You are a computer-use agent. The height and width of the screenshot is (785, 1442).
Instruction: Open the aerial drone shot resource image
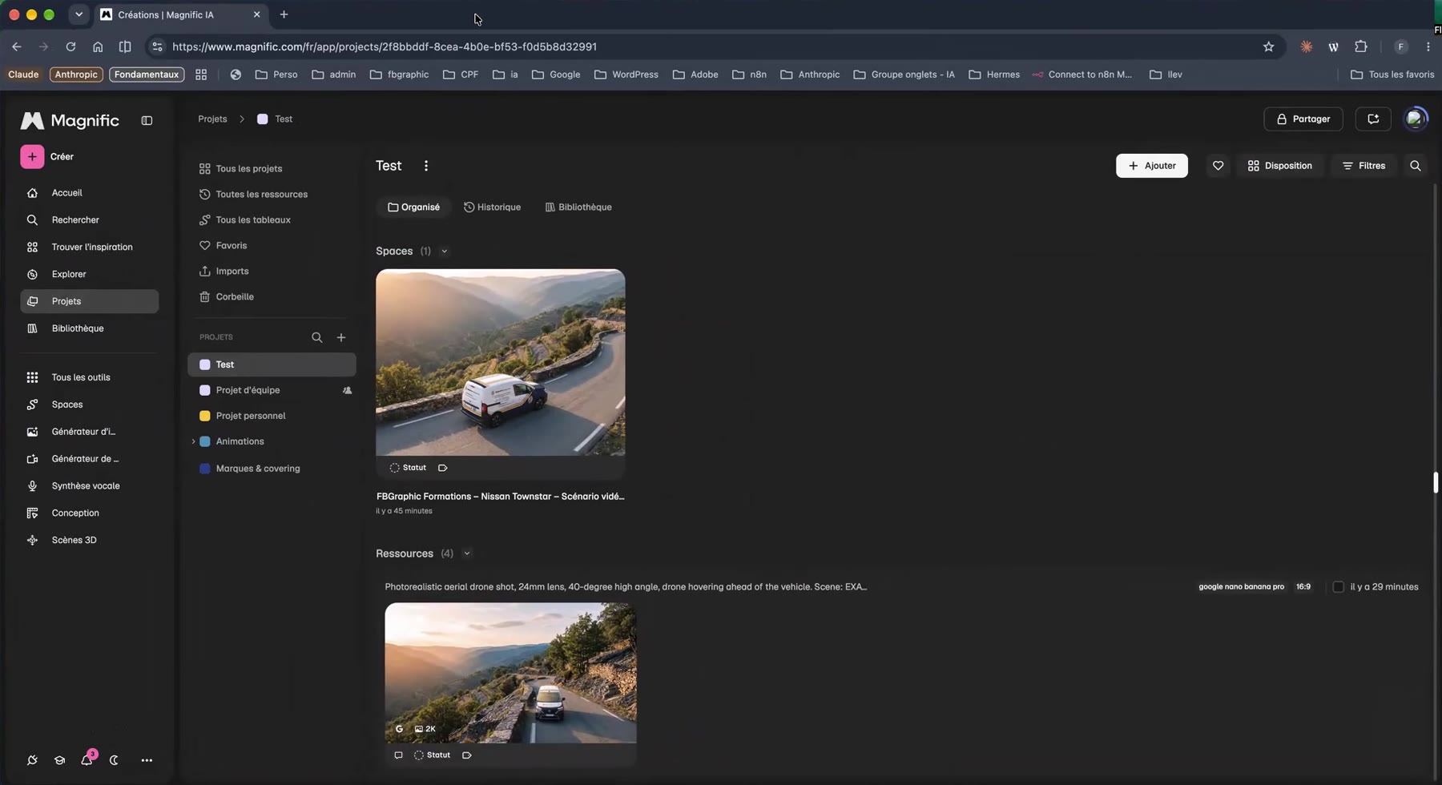pyautogui.click(x=511, y=673)
